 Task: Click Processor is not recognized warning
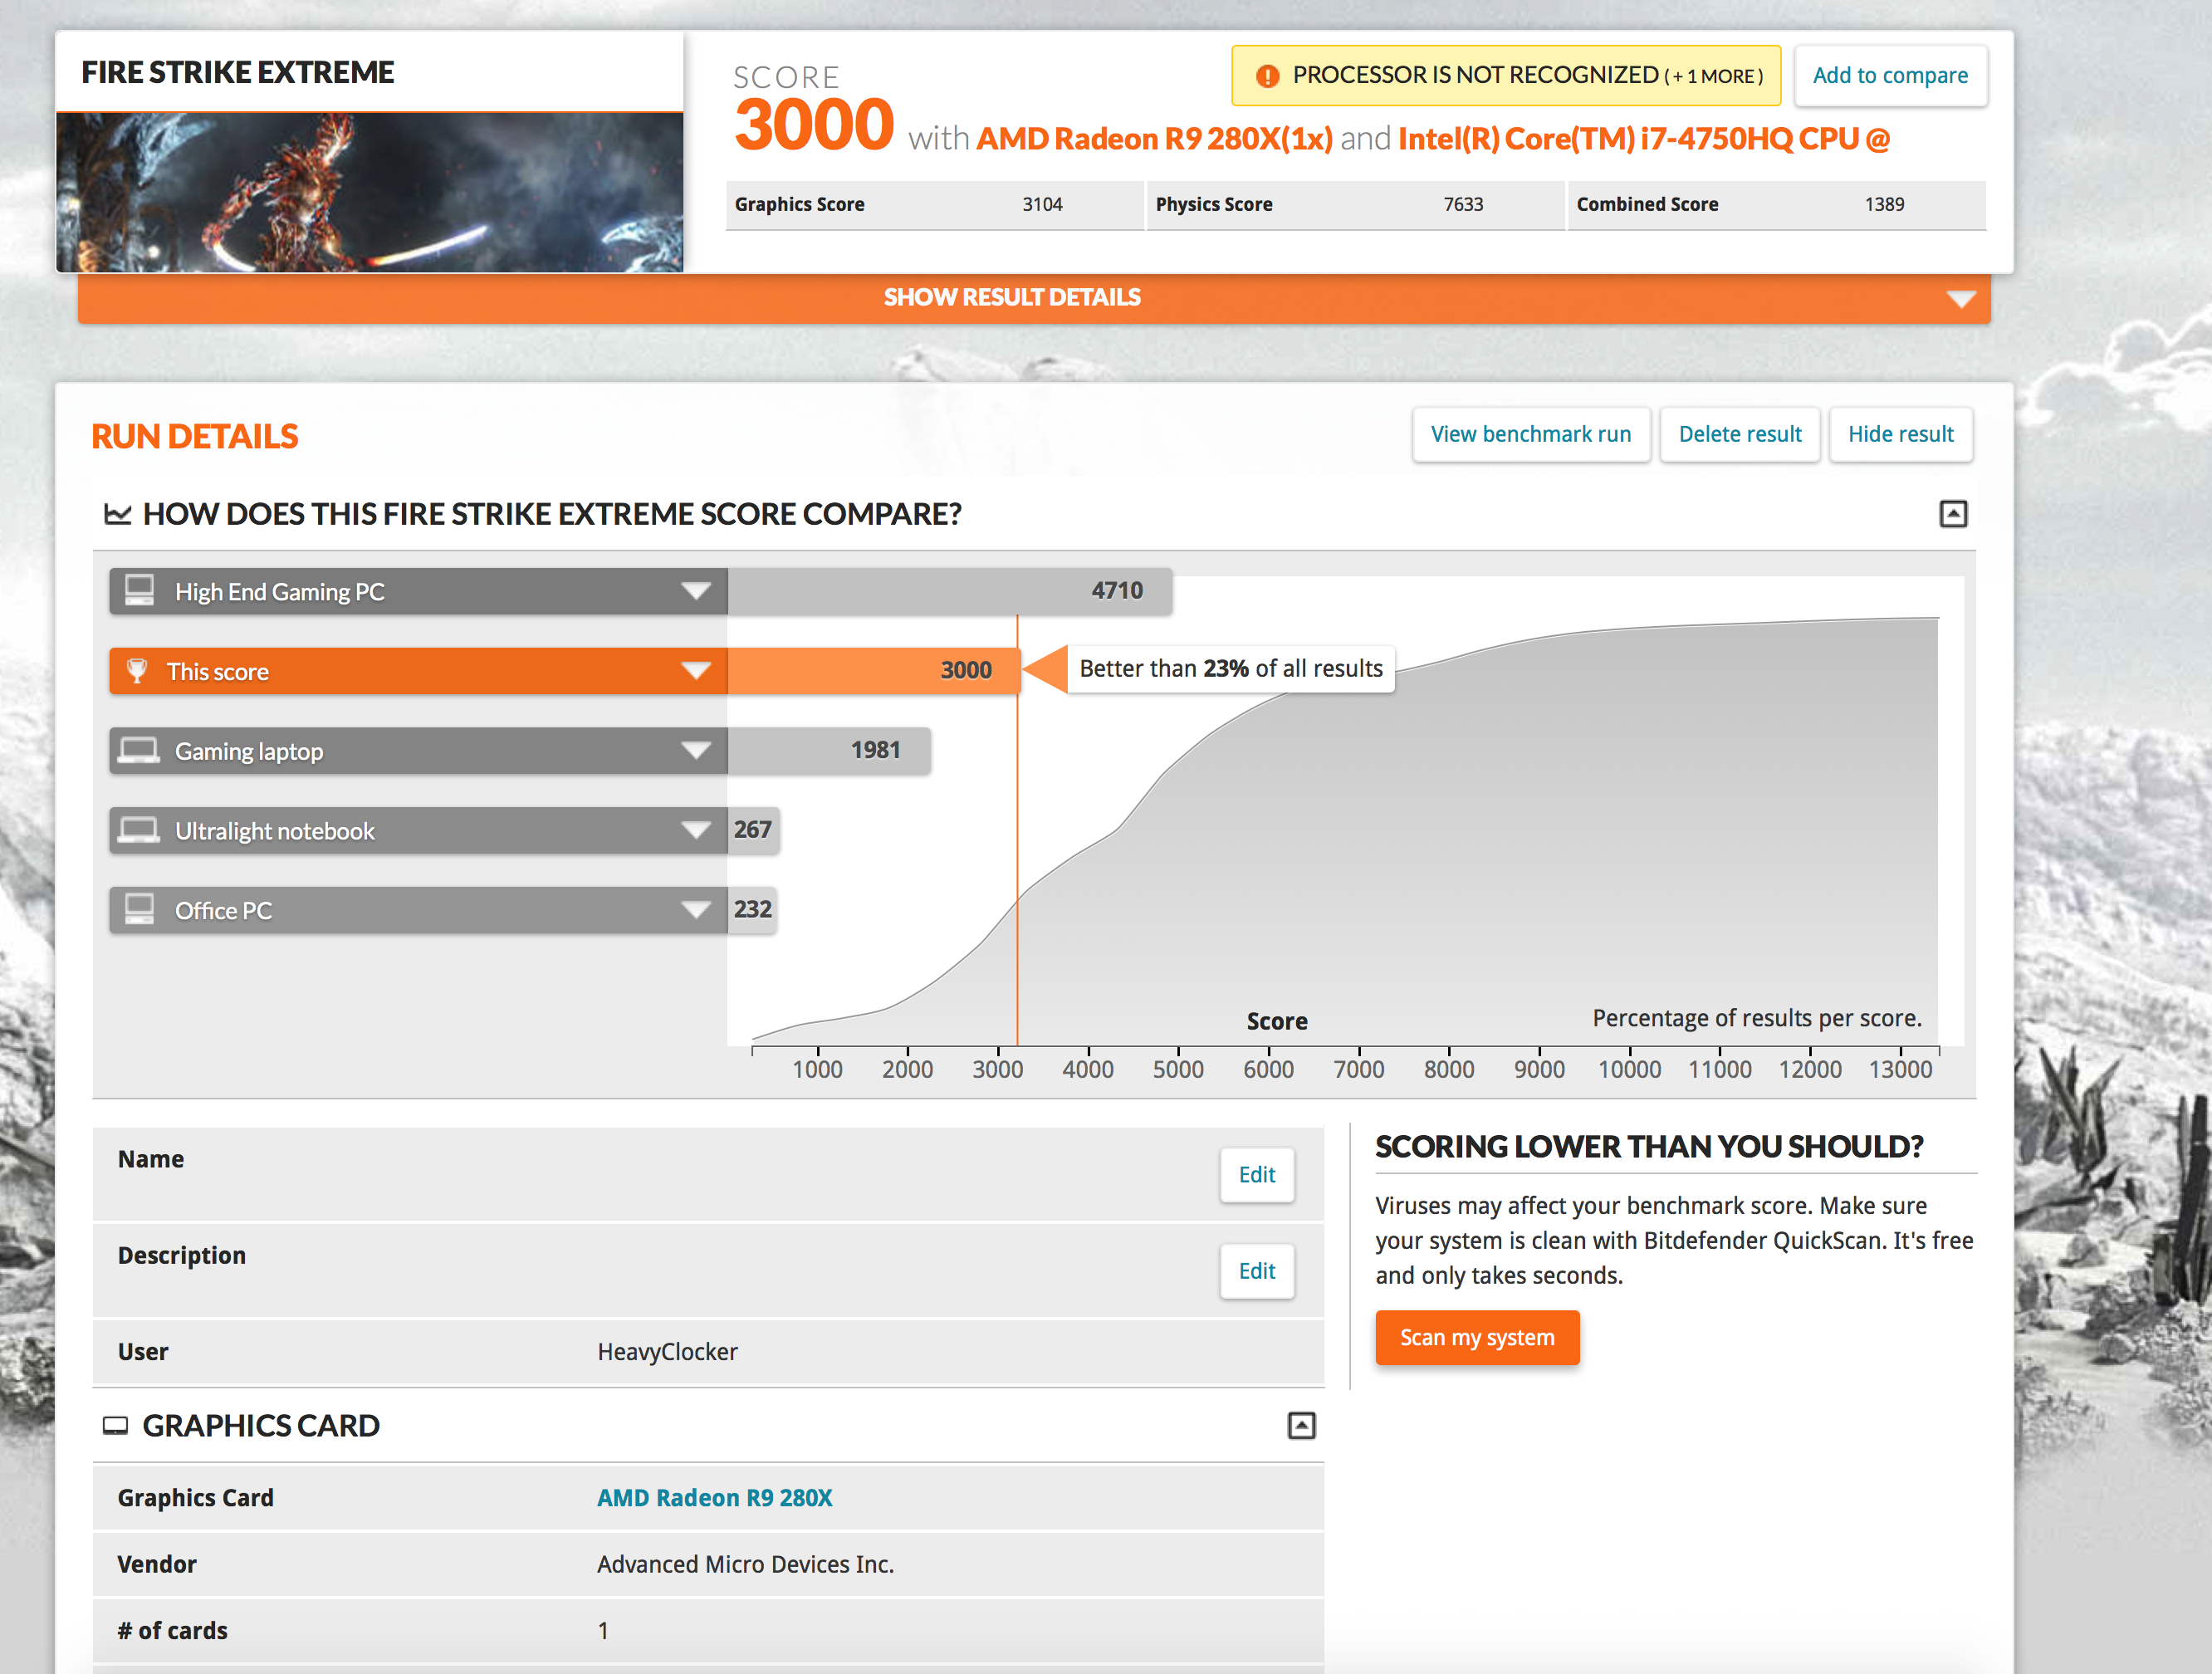pos(1506,76)
